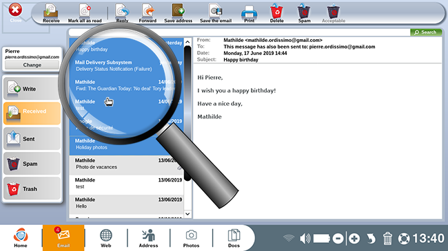Viewport: 448px width, 251px height.
Task: Launch the Web browser
Action: (105, 238)
